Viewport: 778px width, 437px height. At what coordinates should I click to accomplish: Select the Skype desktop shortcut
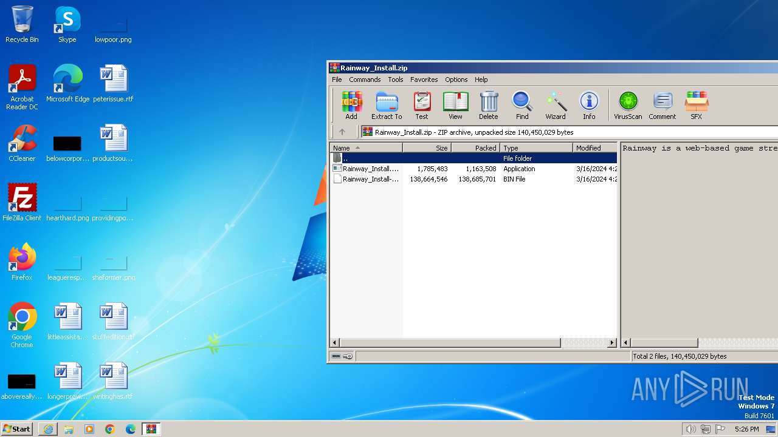coord(67,24)
